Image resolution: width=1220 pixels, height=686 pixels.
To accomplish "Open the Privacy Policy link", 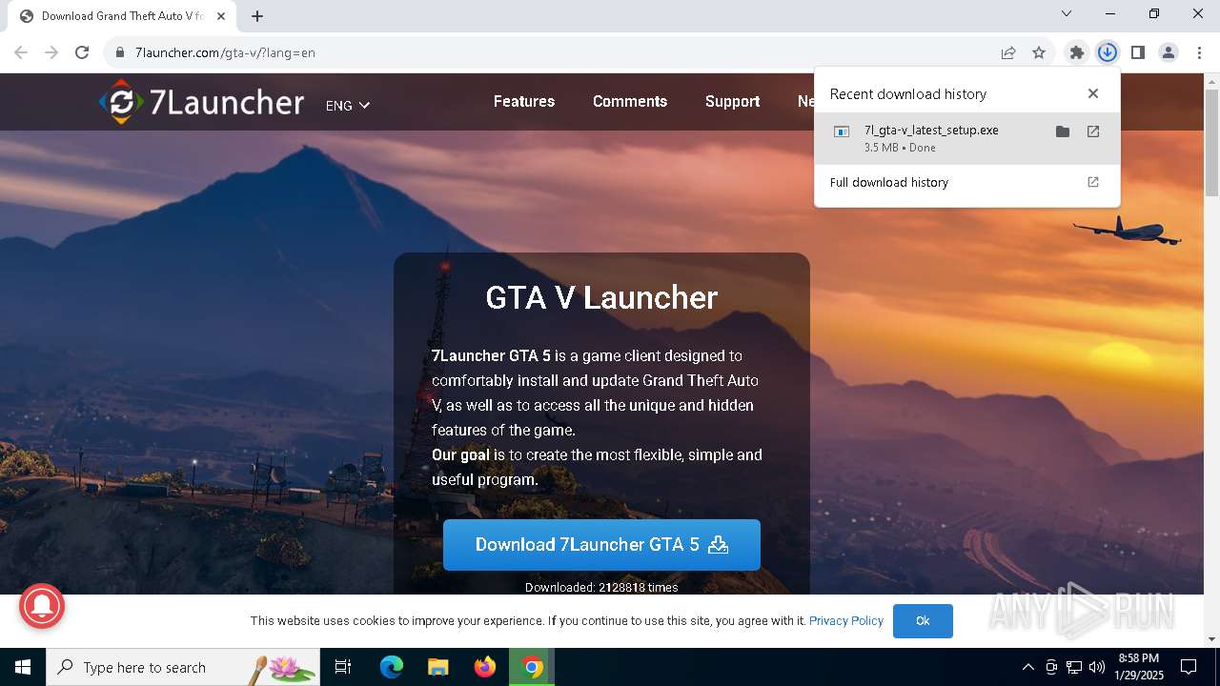I will pos(846,621).
